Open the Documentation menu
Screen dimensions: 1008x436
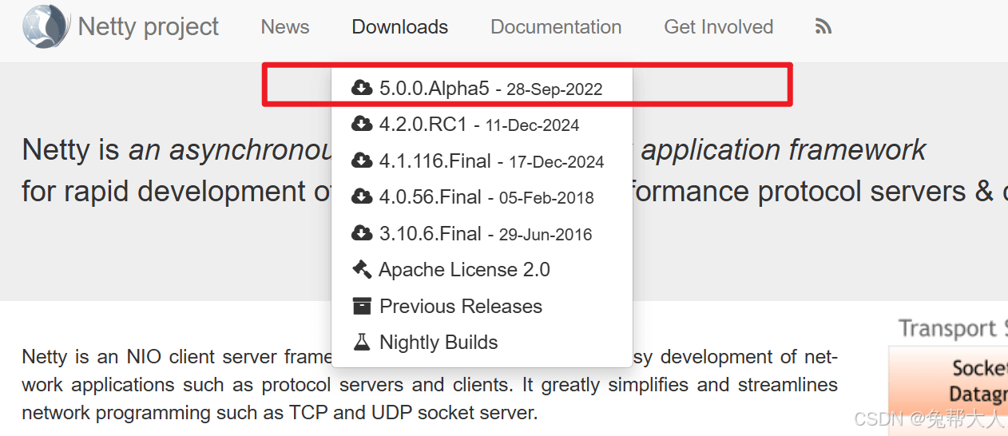coord(556,26)
